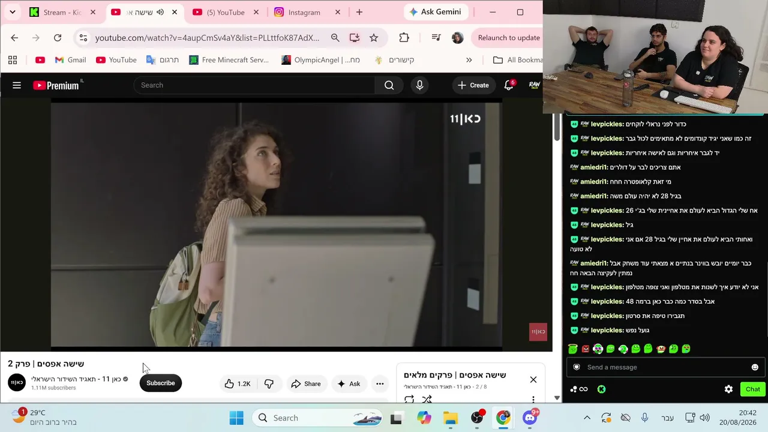Open the All Bookmarks folder

tap(517, 60)
